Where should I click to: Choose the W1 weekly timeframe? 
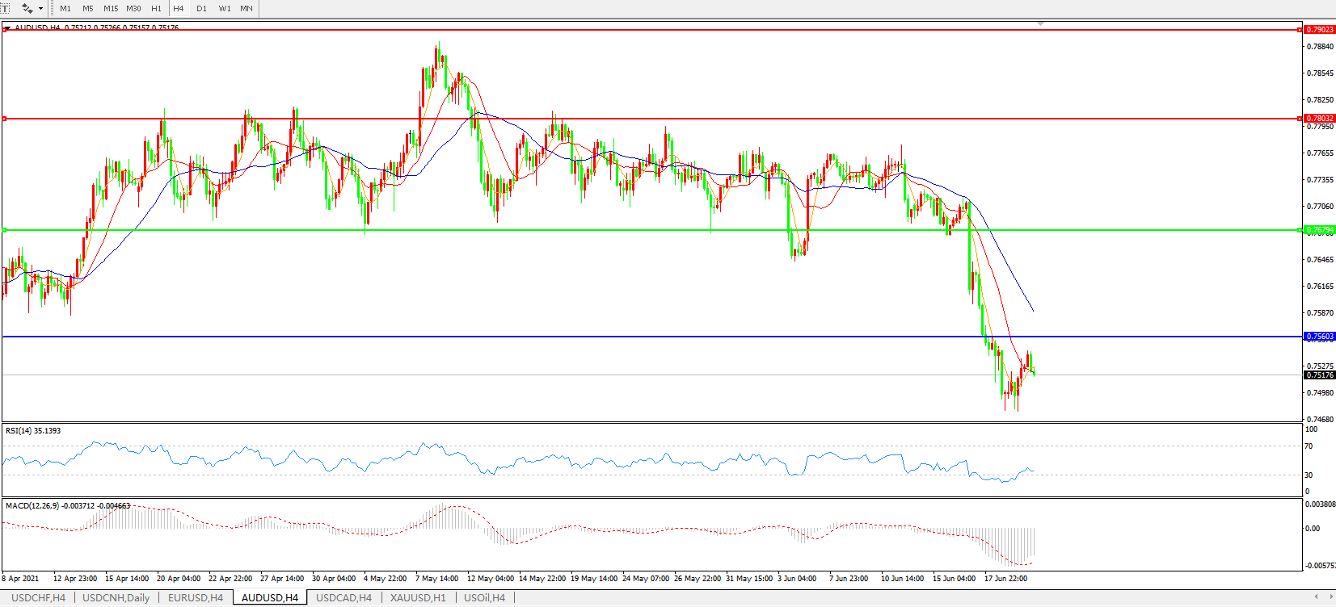225,8
